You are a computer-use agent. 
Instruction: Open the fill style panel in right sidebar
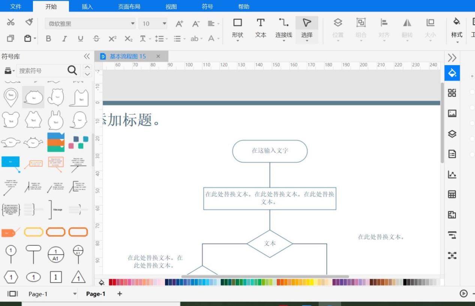coord(452,73)
